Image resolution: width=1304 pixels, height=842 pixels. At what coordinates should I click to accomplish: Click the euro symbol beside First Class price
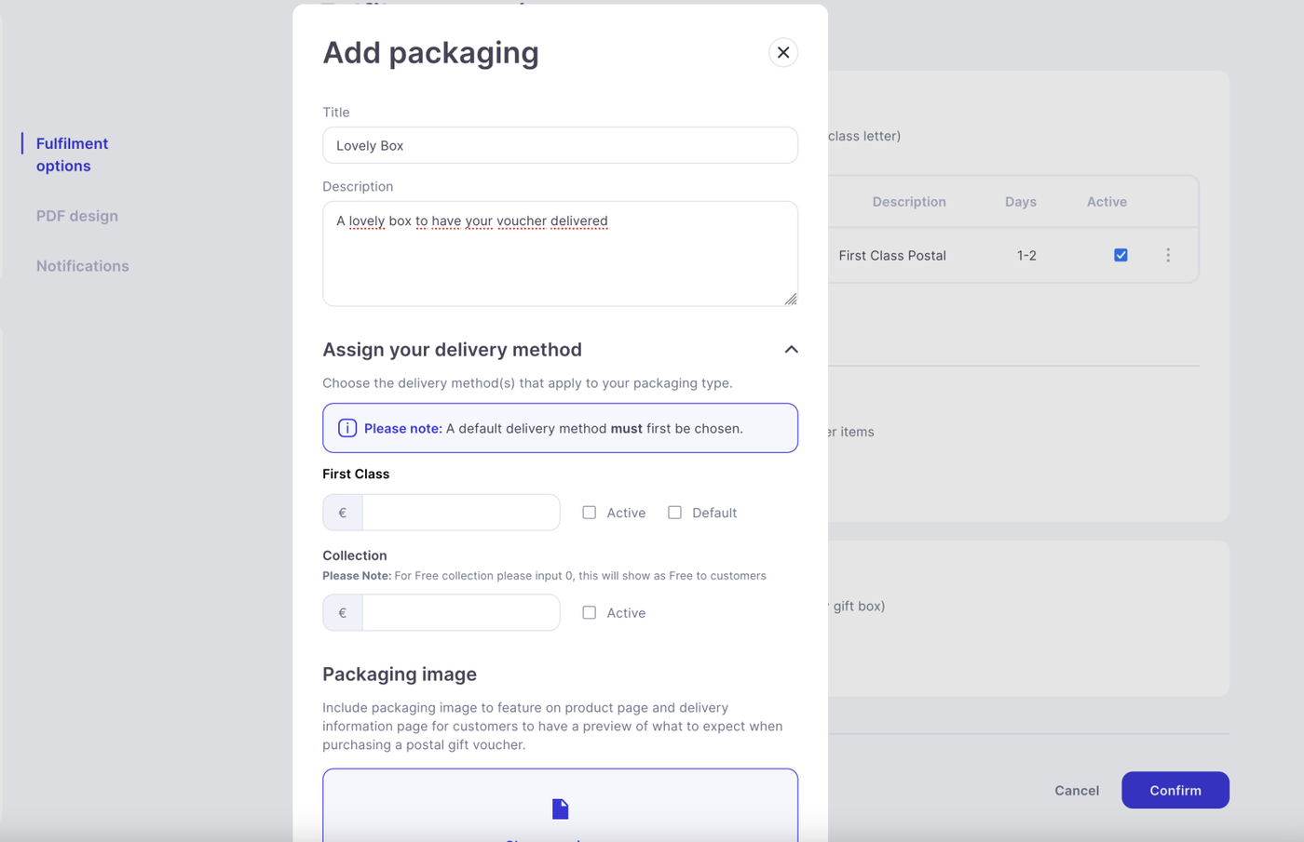[x=343, y=513]
